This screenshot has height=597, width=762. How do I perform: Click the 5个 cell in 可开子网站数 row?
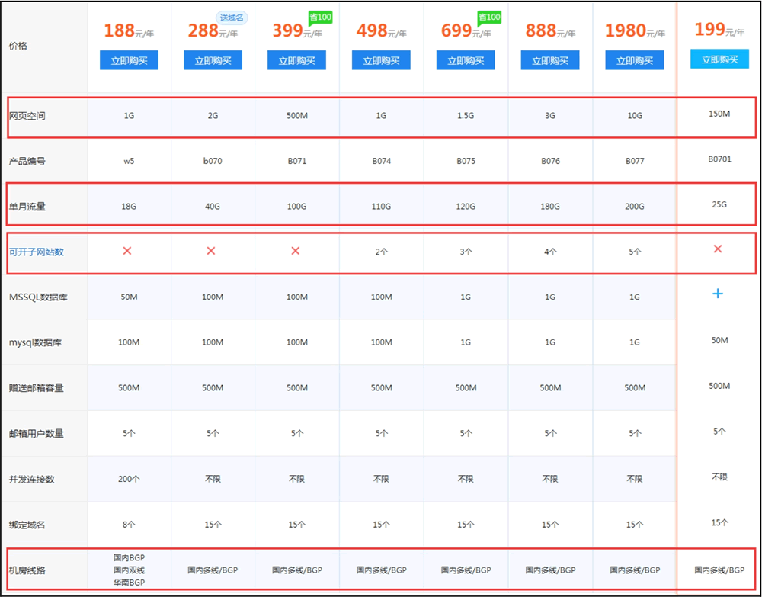(636, 252)
